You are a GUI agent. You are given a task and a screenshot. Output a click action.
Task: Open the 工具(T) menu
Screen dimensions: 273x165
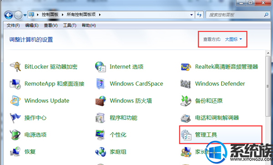(70, 25)
